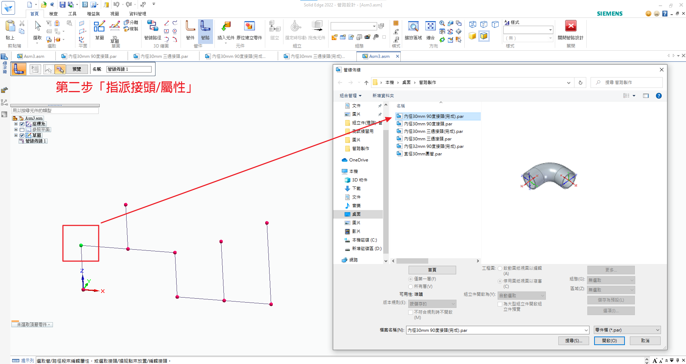686x364 pixels.
Task: Click the 管件 (Tube) tool icon
Action: pyautogui.click(x=190, y=26)
